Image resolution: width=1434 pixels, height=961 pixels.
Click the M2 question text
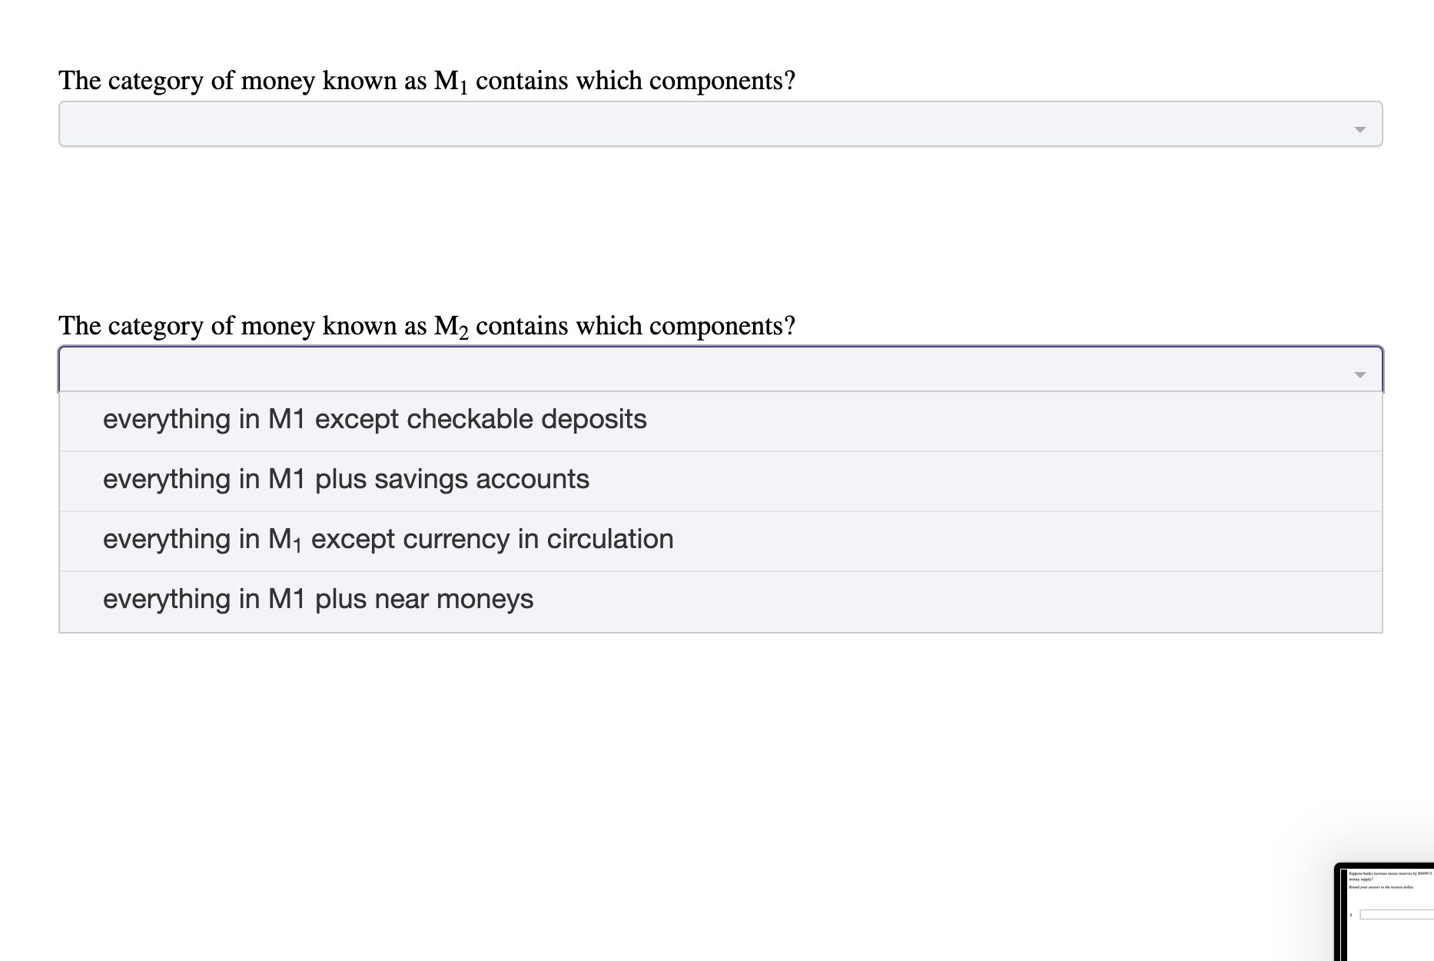[427, 325]
